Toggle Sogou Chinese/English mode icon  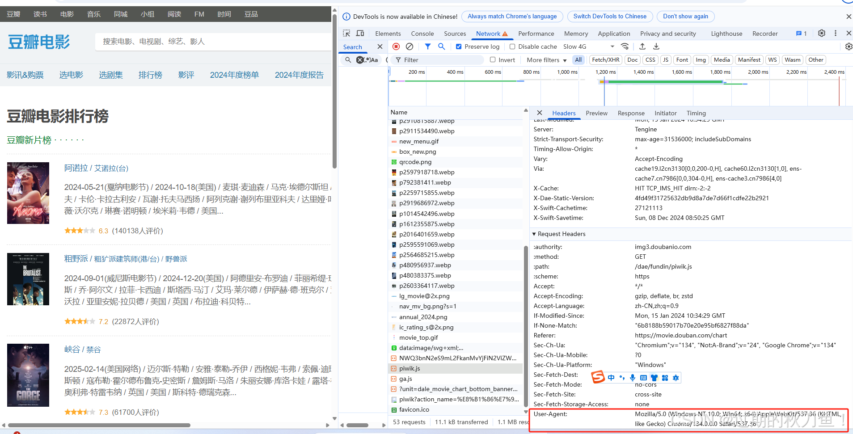coord(611,378)
